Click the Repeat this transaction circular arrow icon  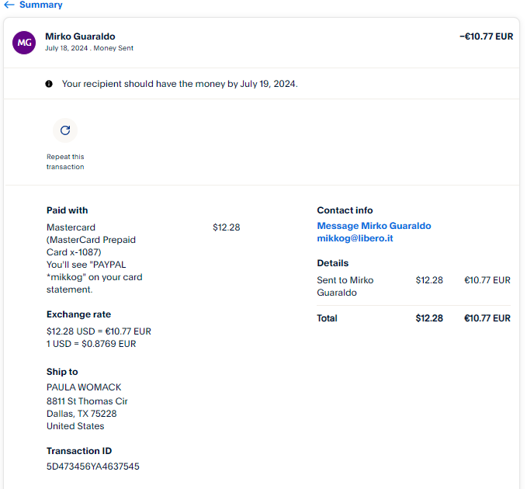65,130
